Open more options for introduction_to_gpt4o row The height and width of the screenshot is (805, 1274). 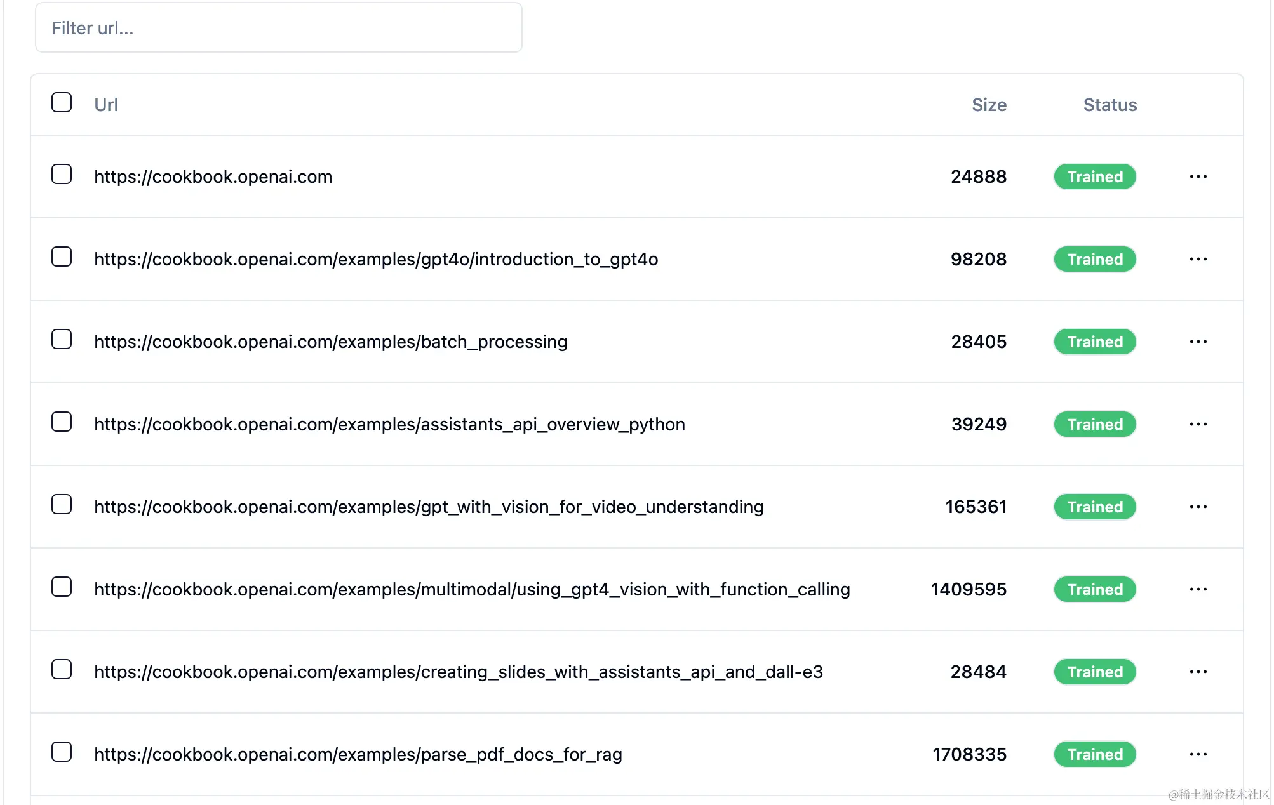pos(1198,259)
